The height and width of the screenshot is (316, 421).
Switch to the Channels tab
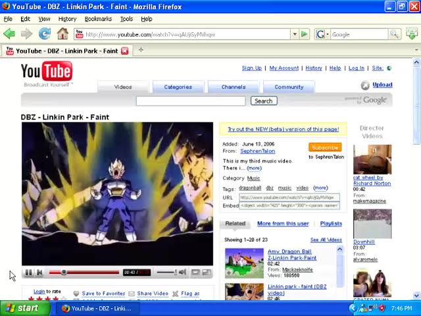pyautogui.click(x=234, y=87)
